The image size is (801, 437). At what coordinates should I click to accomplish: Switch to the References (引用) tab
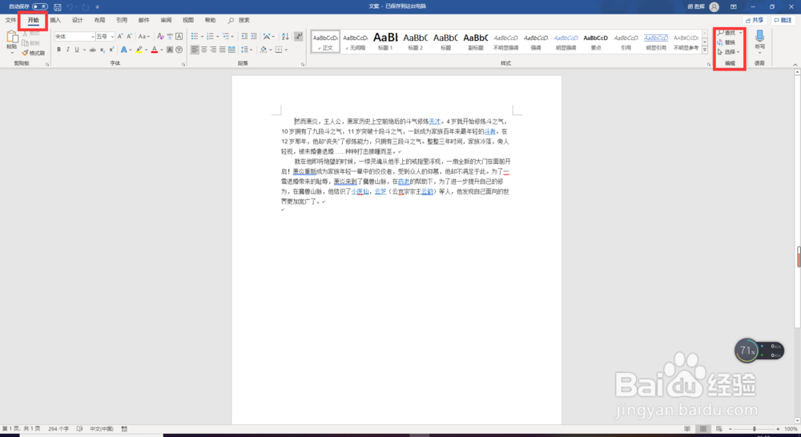122,20
